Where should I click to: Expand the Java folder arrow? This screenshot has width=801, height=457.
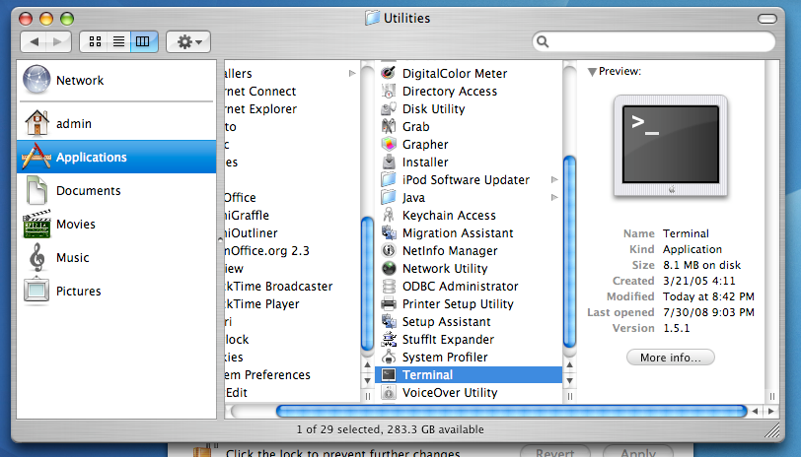pyautogui.click(x=554, y=197)
